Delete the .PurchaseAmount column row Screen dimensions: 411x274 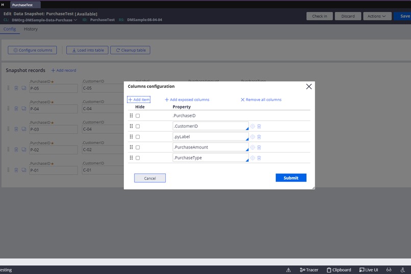pos(259,147)
